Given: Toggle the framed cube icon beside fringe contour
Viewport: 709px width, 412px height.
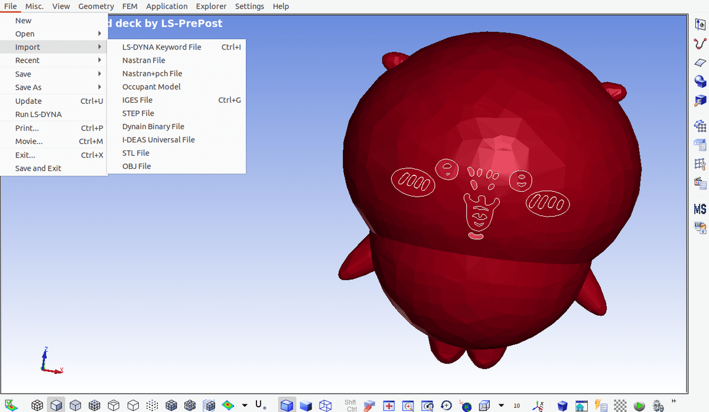Looking at the screenshot, I should coord(209,405).
